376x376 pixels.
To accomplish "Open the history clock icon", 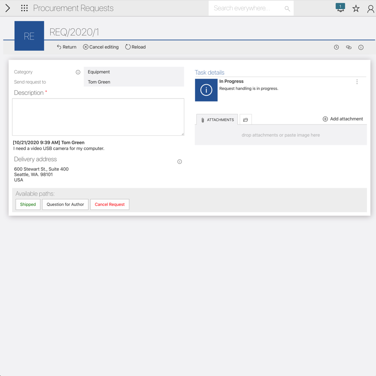I will coord(337,47).
